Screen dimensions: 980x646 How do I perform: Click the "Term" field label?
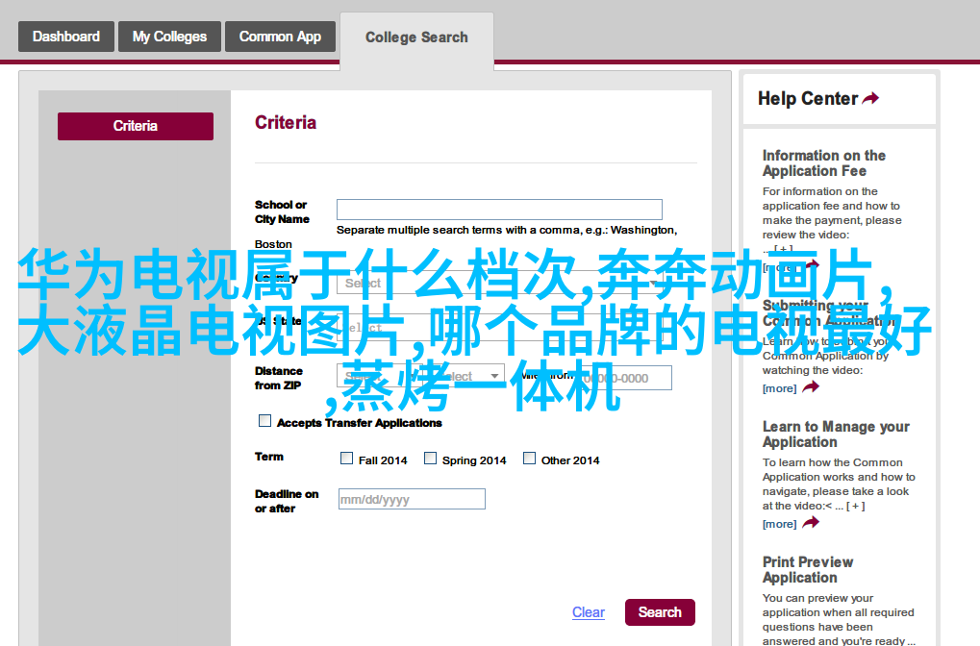(x=269, y=457)
